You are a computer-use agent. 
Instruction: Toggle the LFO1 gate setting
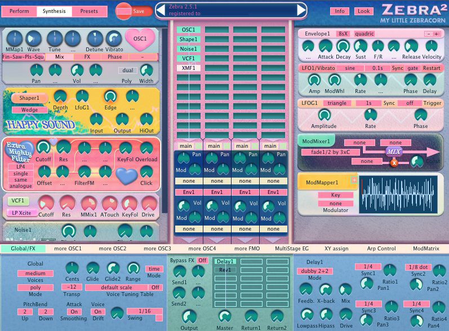(412, 68)
